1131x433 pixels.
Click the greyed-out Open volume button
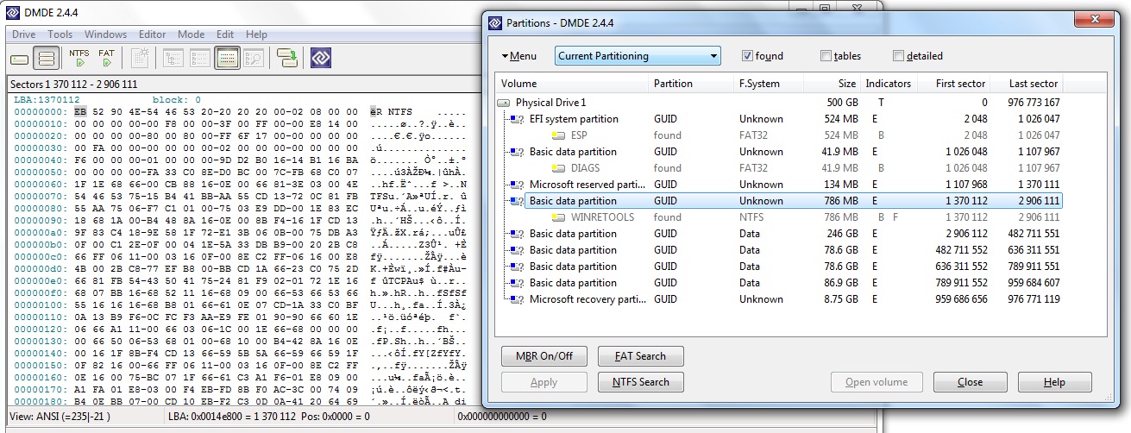876,382
